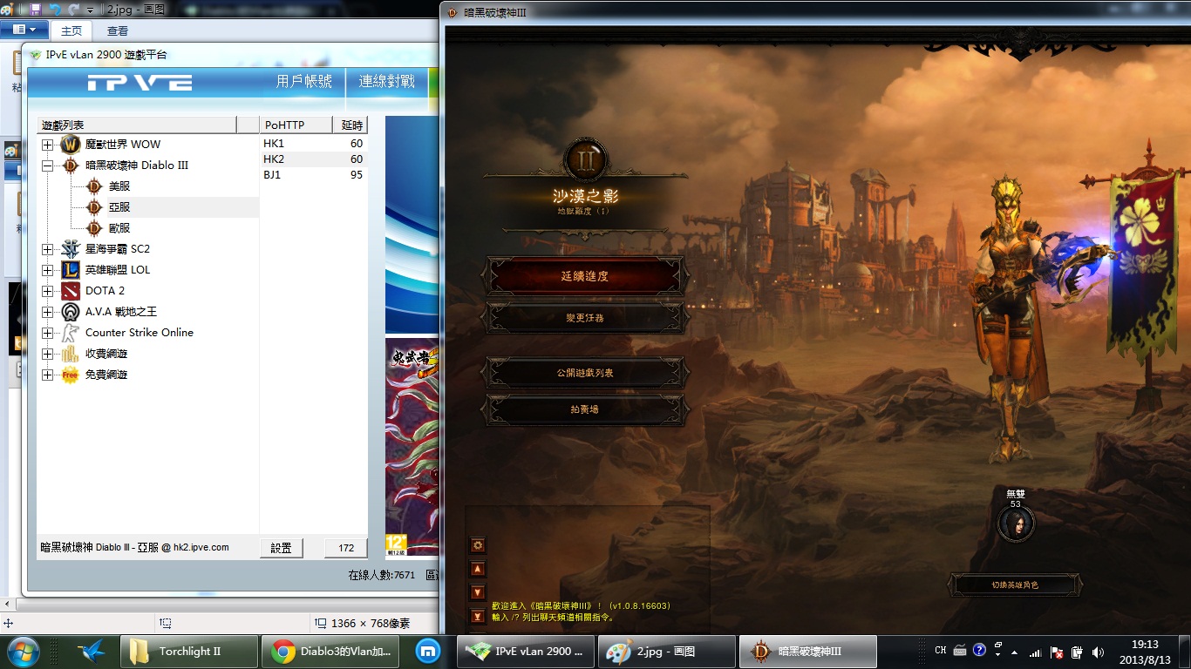Switch to Paint's 主页 ribbon tab
The image size is (1191, 669).
[71, 30]
